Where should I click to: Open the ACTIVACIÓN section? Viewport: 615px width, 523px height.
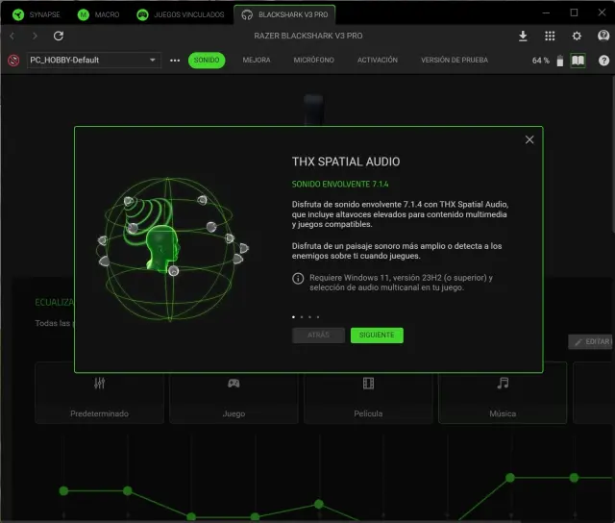coord(378,60)
